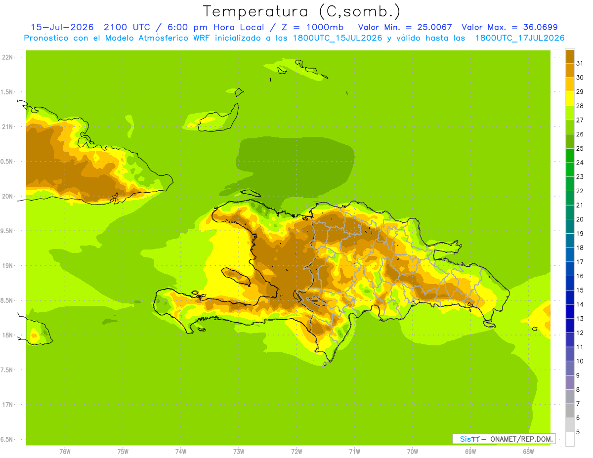Click the "Temperatura (C,somb.)" chart title

tap(301, 11)
